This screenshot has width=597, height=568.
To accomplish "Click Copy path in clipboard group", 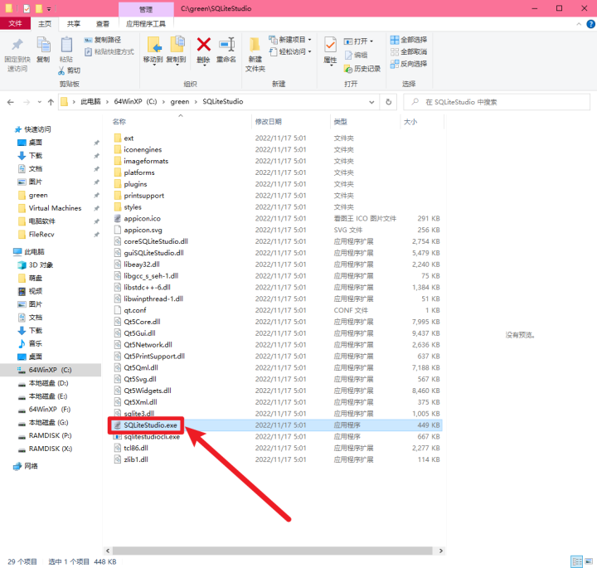I will point(103,40).
